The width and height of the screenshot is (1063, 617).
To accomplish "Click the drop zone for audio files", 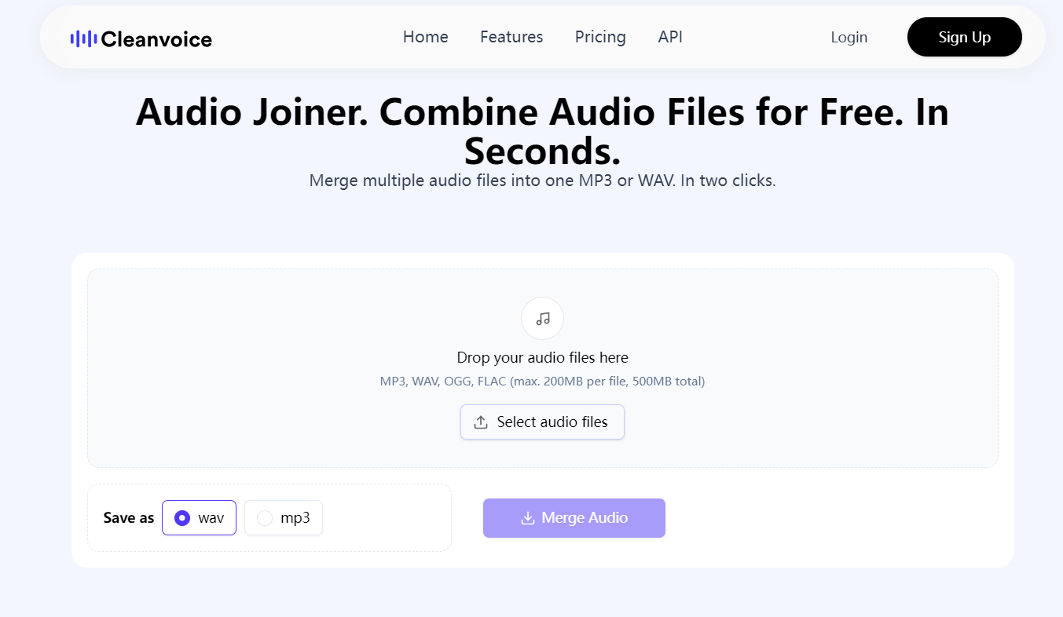I will (542, 367).
